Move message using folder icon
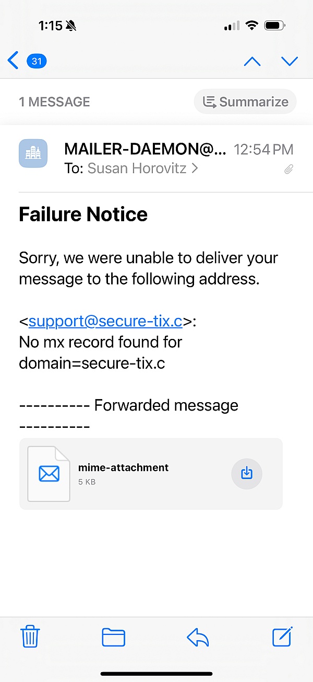This screenshot has width=313, height=682. pyautogui.click(x=113, y=637)
